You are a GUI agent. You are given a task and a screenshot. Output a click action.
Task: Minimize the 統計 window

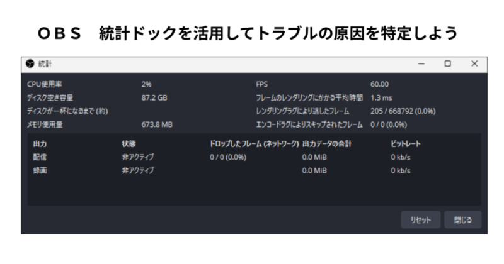coord(421,64)
